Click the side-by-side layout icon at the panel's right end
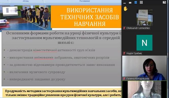169x98 pixels. pos(164,2)
